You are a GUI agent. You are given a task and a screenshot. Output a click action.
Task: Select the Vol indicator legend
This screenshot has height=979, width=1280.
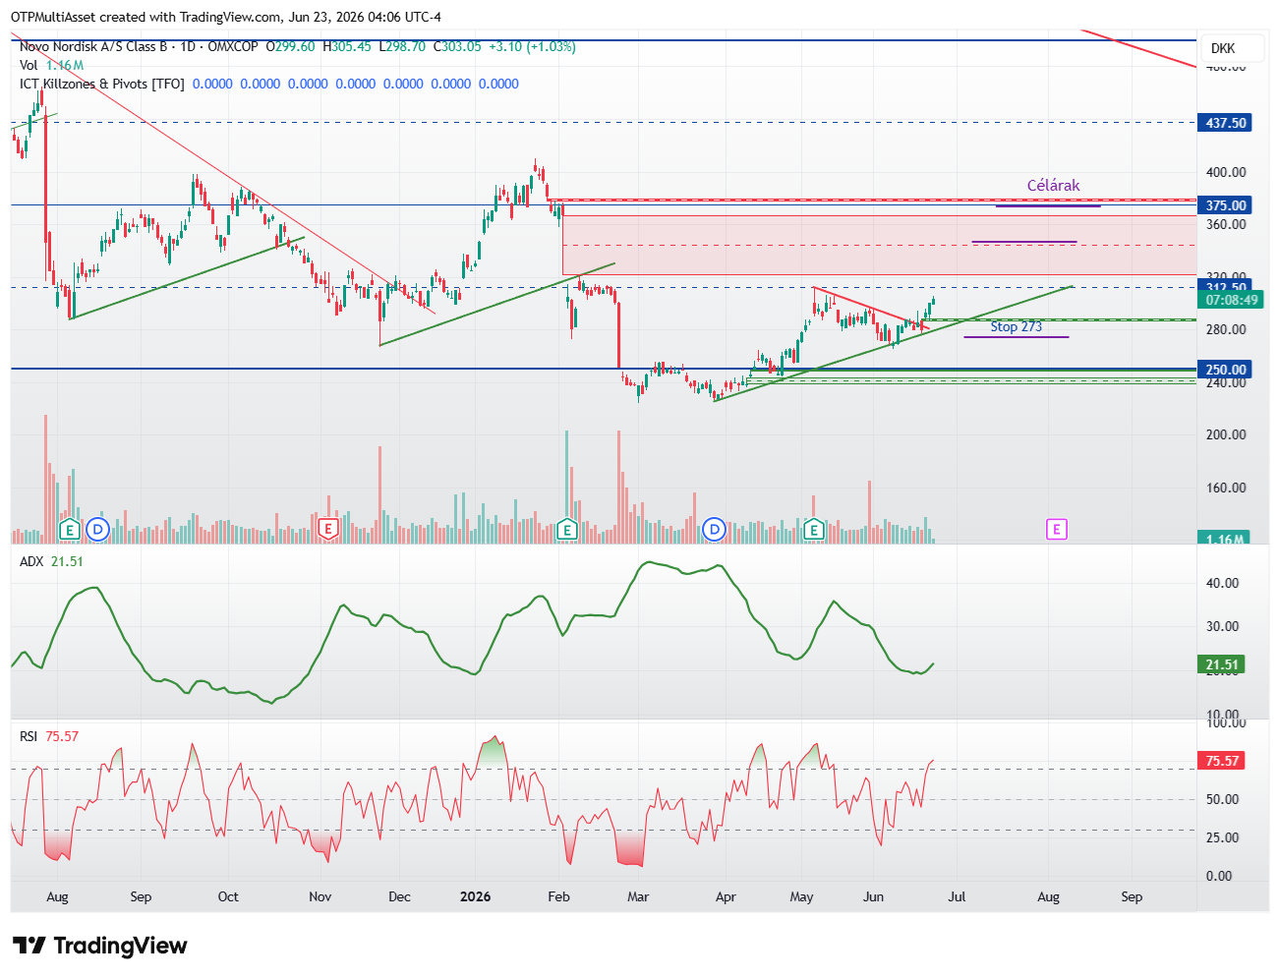tap(29, 65)
